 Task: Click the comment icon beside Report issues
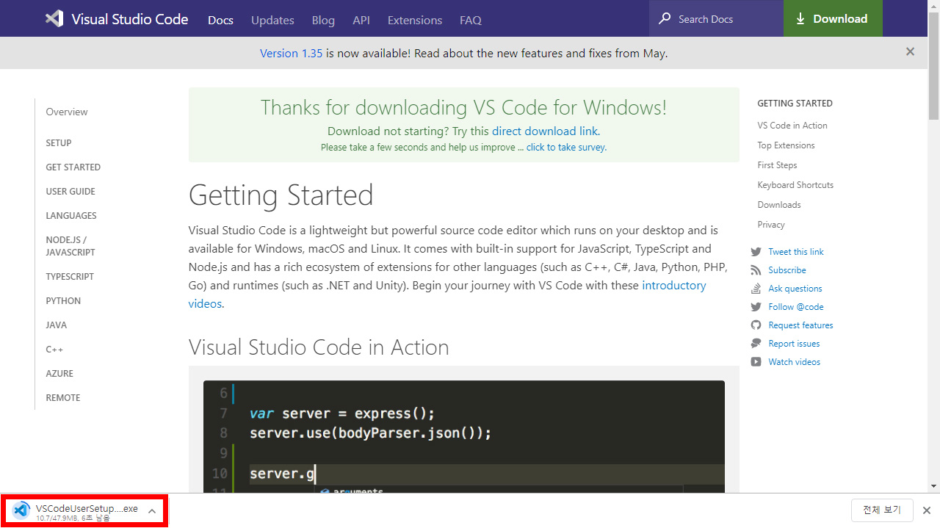click(x=756, y=344)
